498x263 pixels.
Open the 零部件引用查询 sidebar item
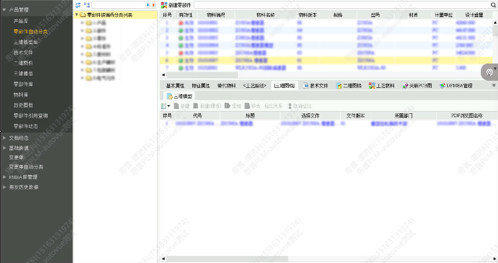click(30, 115)
